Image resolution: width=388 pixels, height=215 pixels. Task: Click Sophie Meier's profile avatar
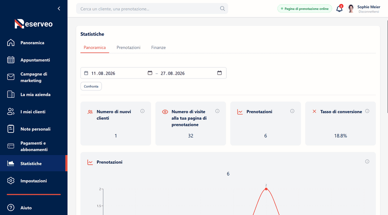[x=351, y=9]
